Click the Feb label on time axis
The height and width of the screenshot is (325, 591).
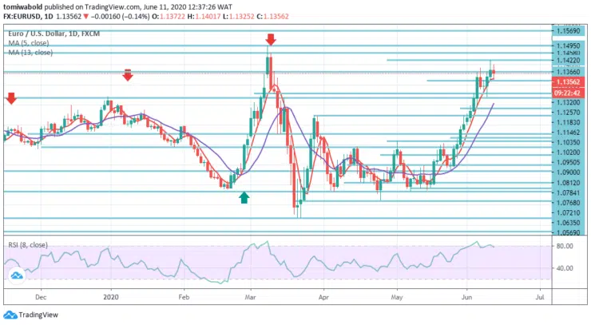click(x=184, y=297)
